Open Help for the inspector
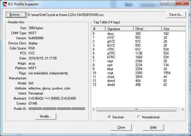Screen dimensions: 191x136 (154, 127)
